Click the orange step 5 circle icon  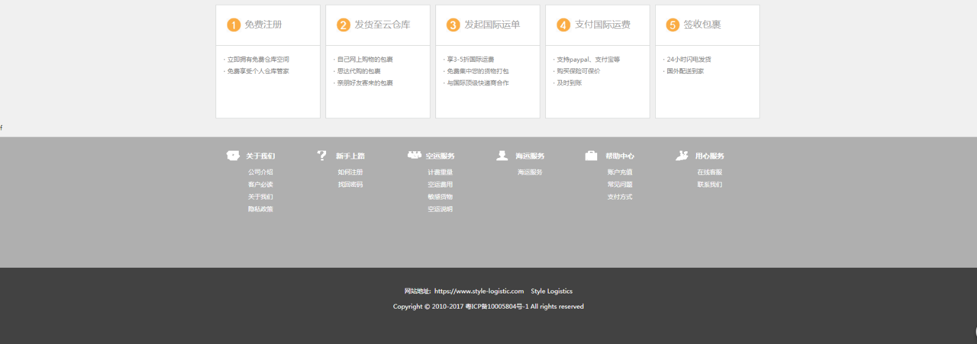(x=672, y=25)
